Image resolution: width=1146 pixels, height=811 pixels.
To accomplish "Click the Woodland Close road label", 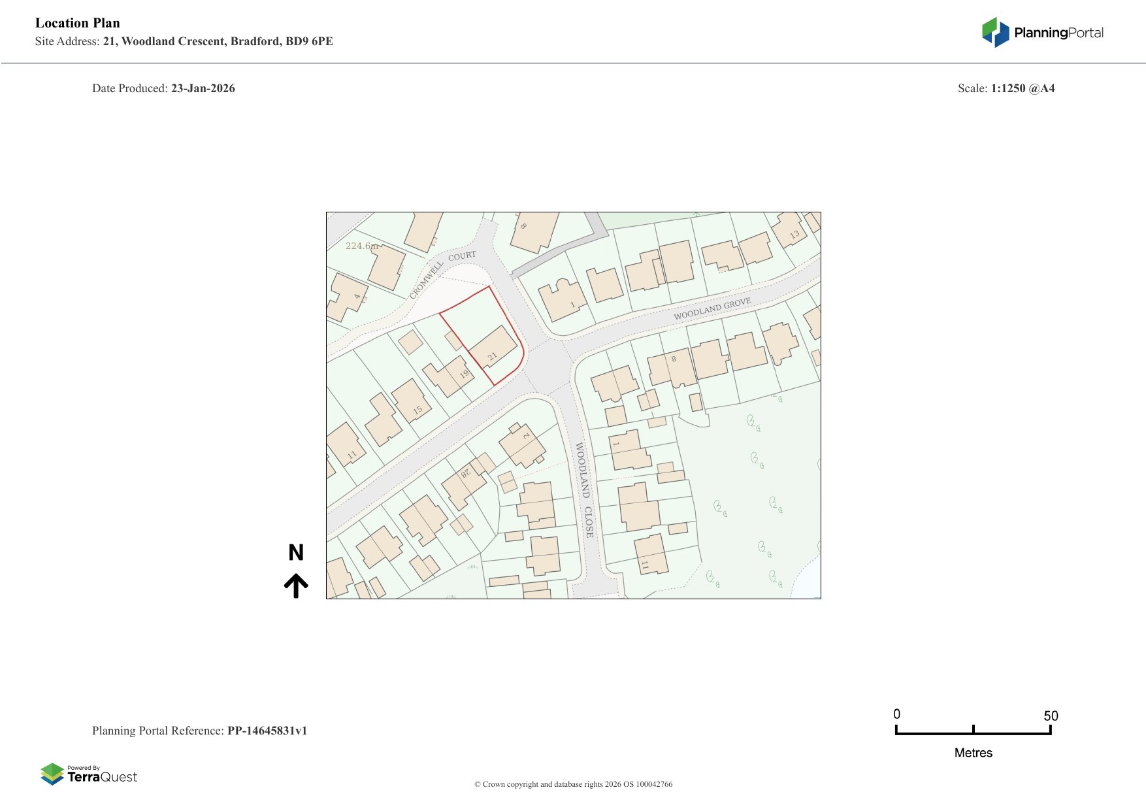I will coord(584,490).
